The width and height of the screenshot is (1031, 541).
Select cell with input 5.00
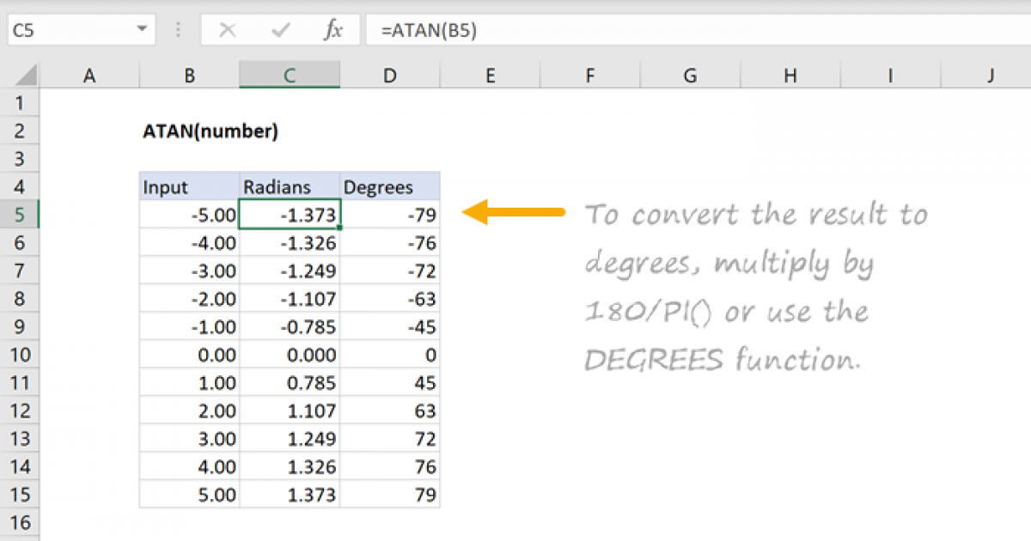click(x=189, y=495)
